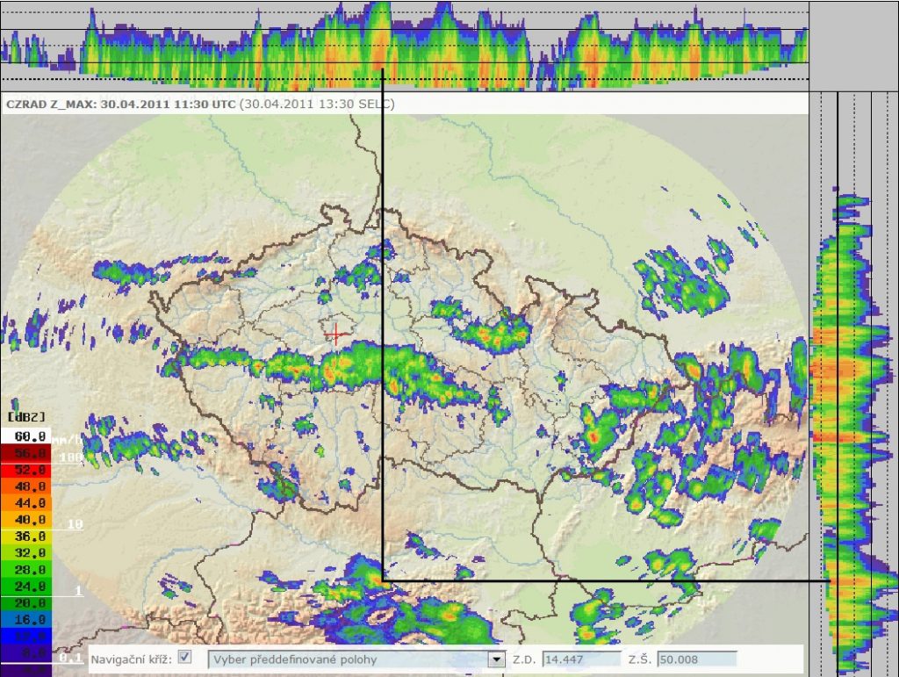Viewport: 899px width, 677px height.
Task: Click the vertical cross-section panel beside the map
Action: tap(853, 384)
